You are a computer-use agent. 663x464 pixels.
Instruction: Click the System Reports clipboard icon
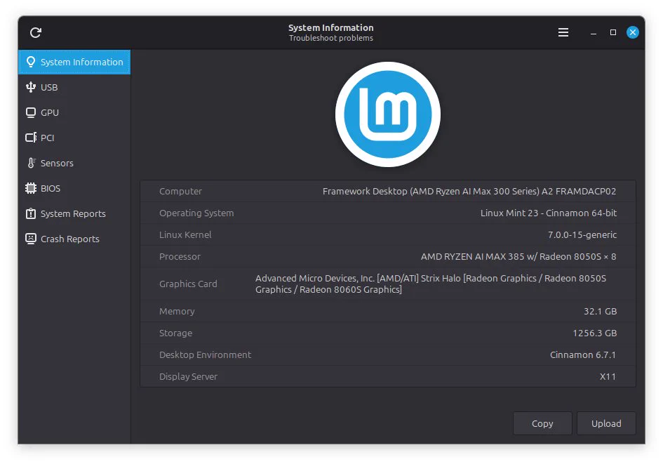tap(30, 213)
